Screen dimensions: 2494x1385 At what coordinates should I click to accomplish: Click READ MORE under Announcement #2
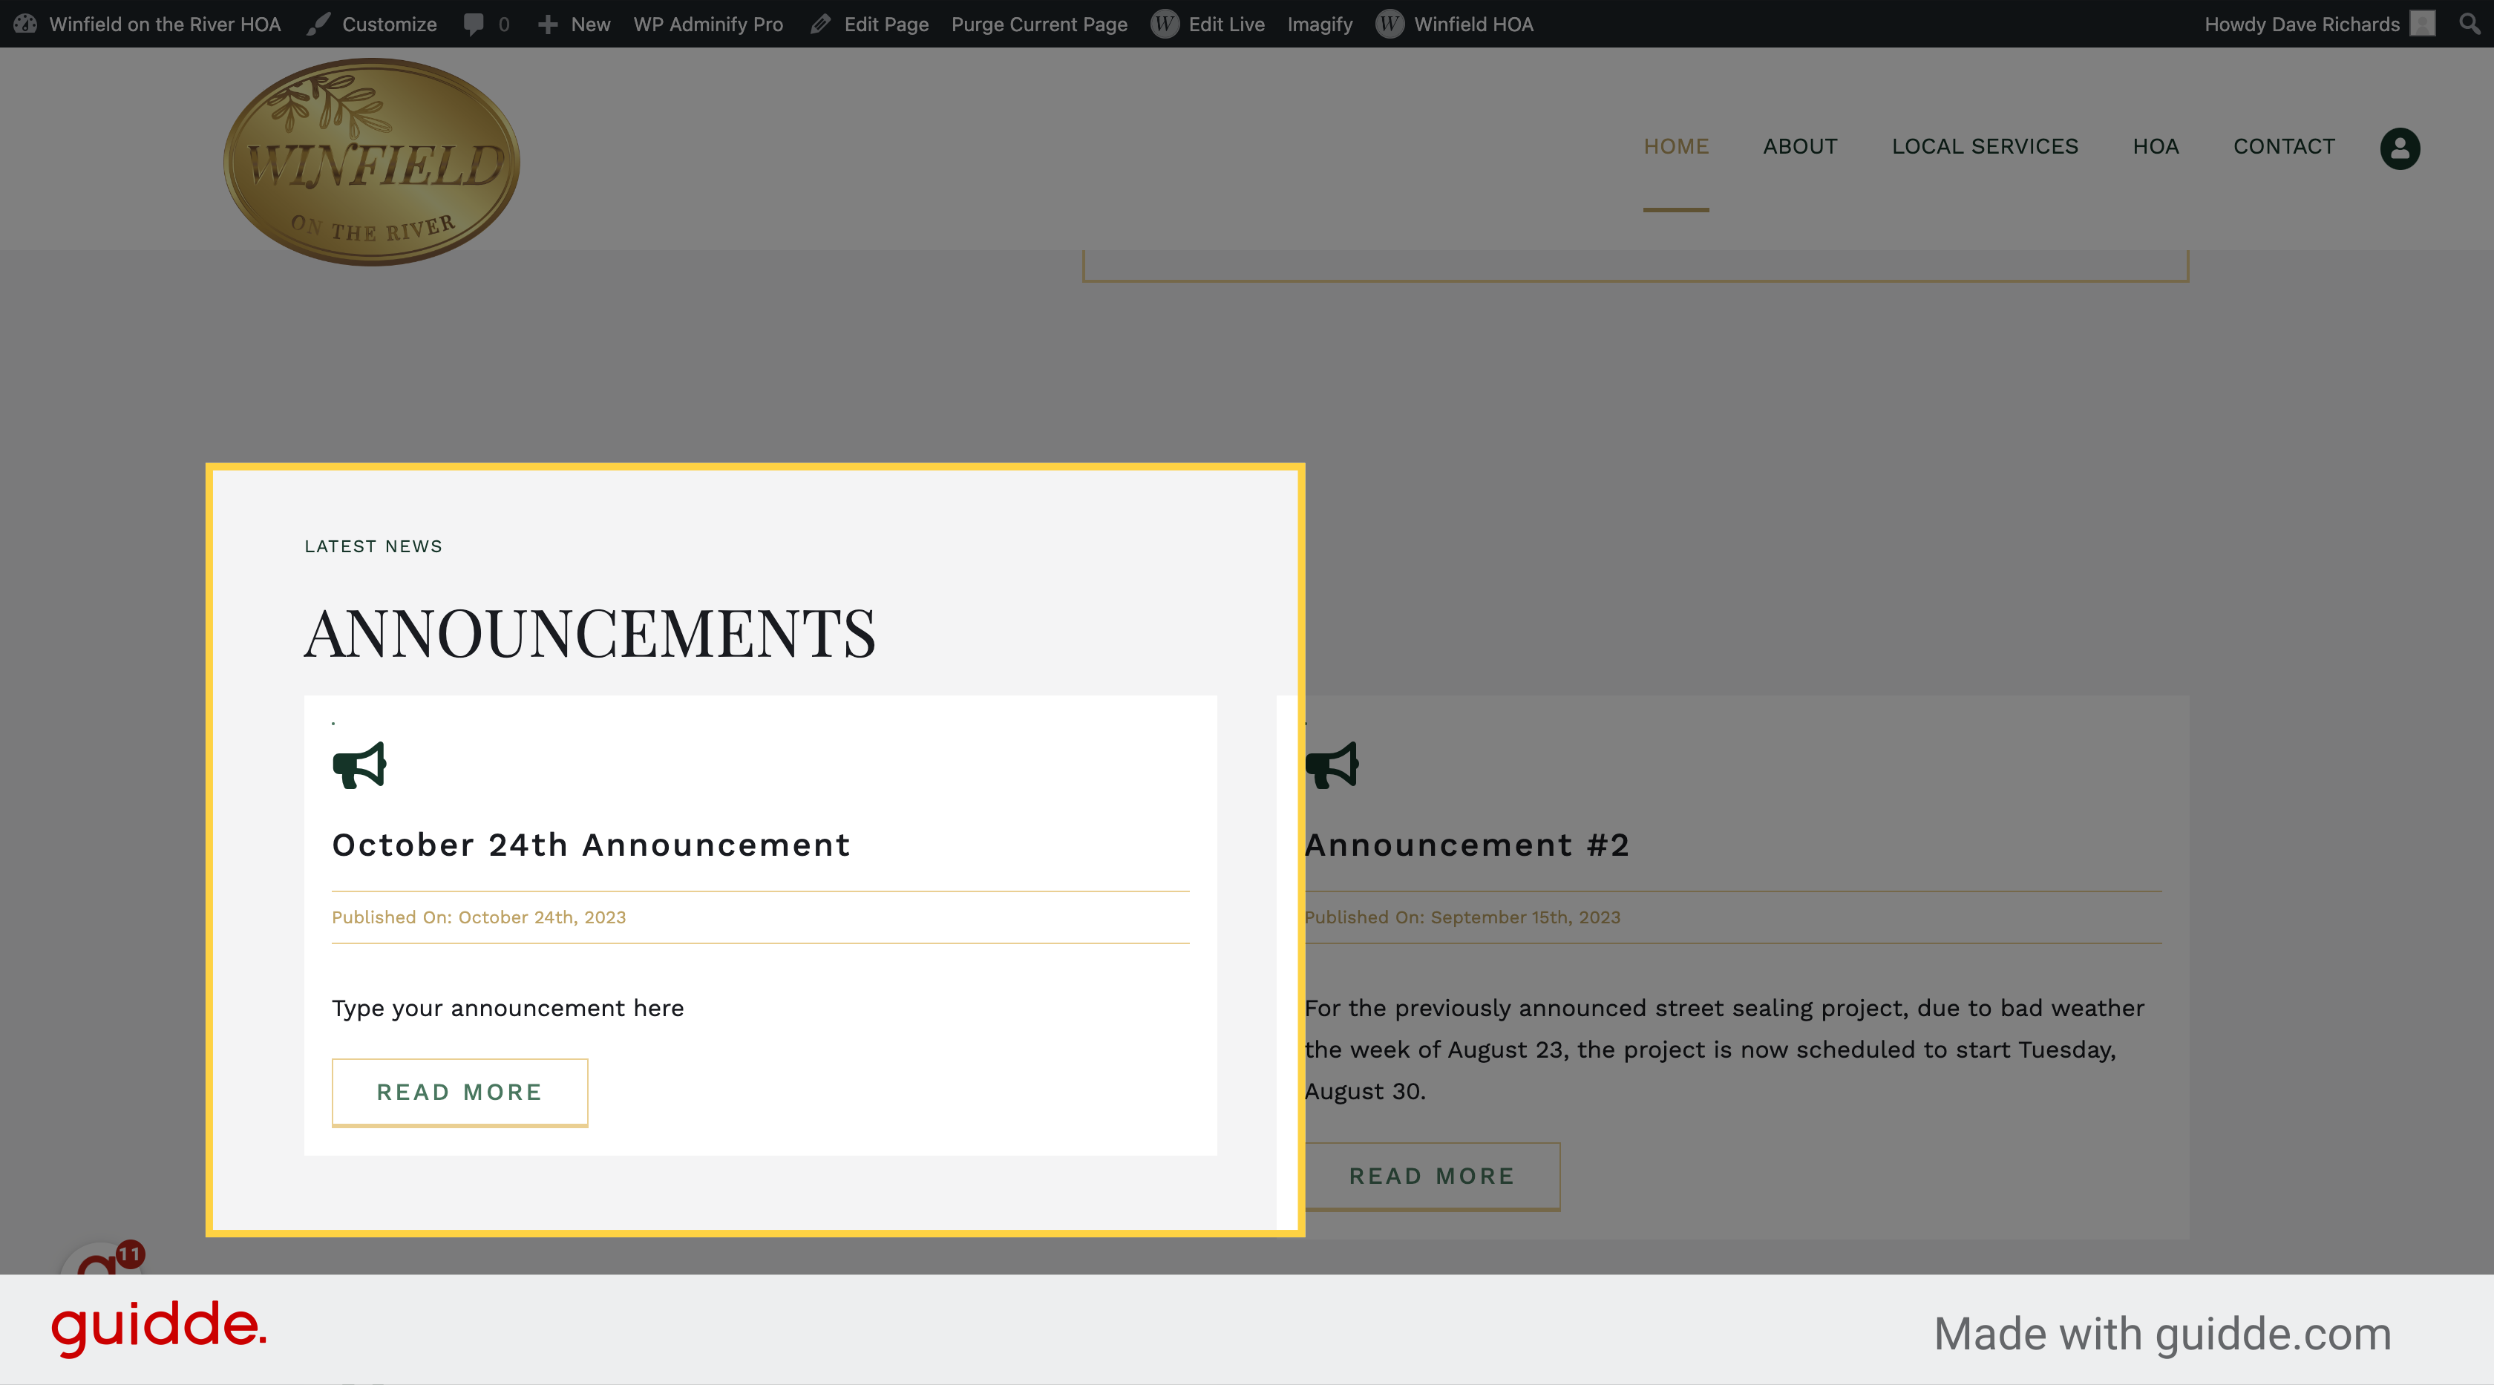(x=1431, y=1176)
